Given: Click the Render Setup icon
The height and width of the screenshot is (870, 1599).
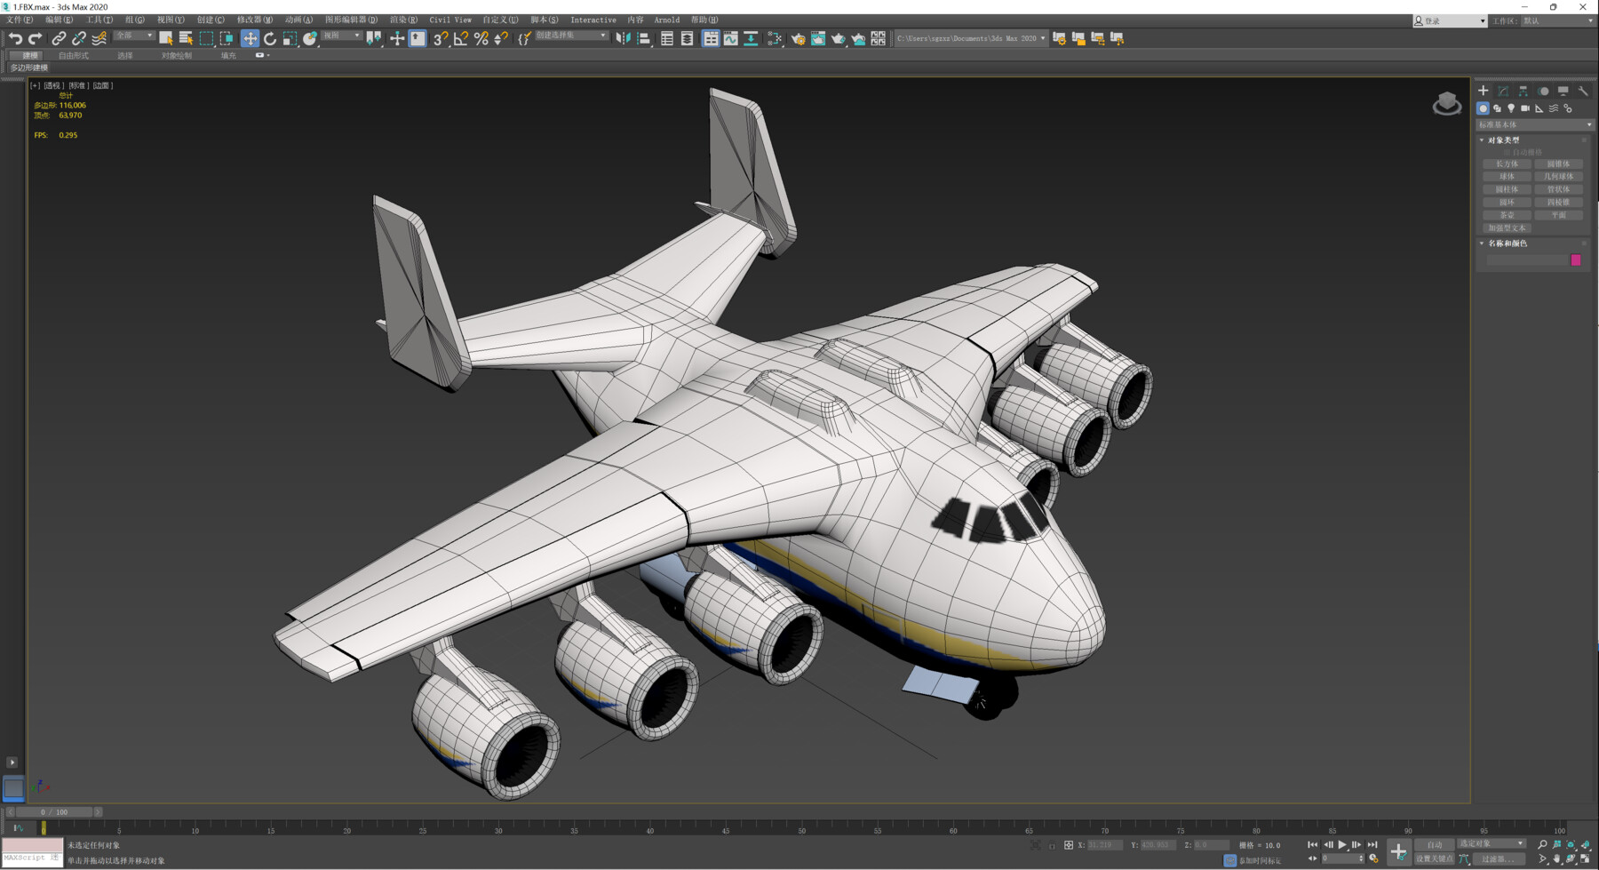Looking at the screenshot, I should [799, 38].
